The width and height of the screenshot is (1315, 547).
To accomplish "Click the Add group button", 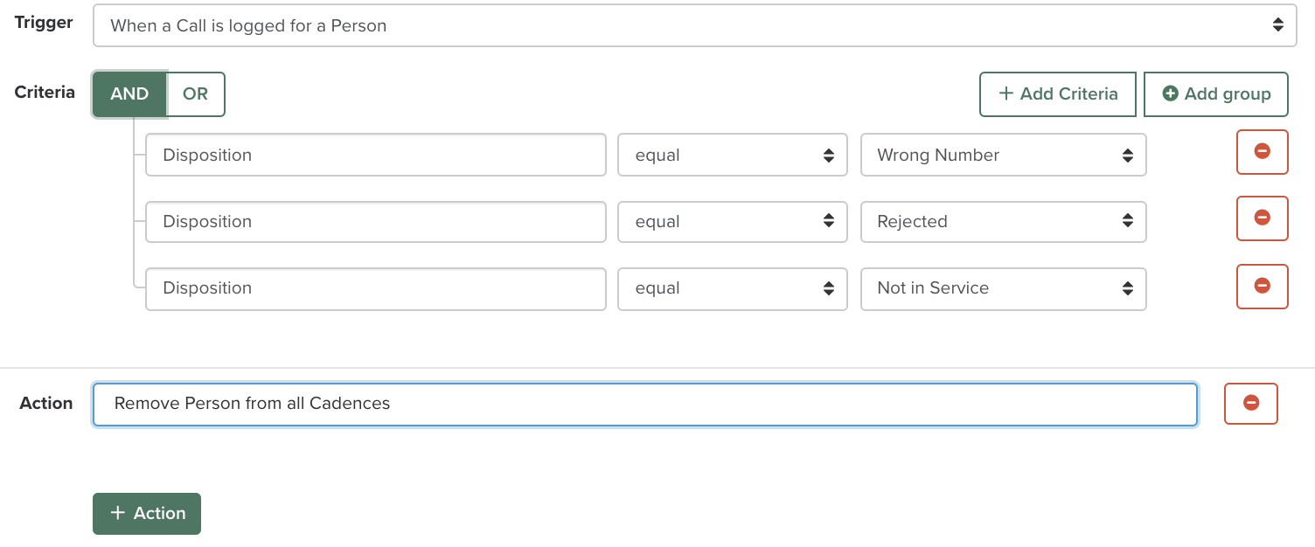I will pos(1215,93).
